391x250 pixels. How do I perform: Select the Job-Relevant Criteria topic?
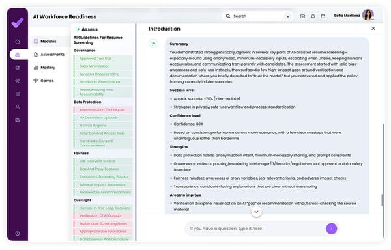(x=103, y=161)
